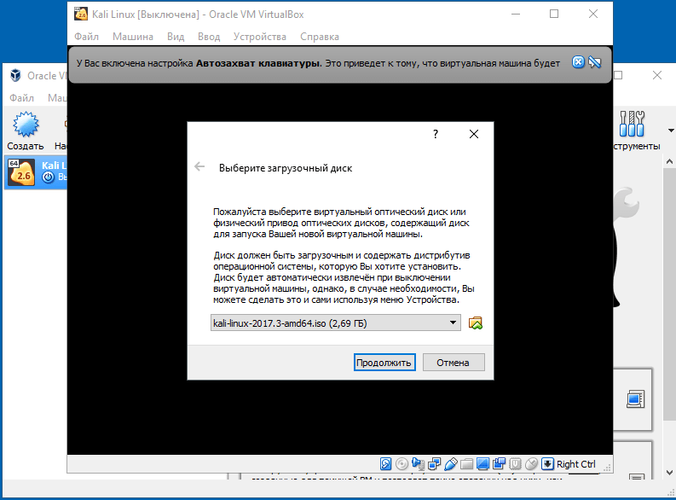Click the tools icon in Manager window
676x500 pixels.
tap(632, 124)
